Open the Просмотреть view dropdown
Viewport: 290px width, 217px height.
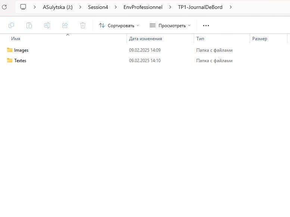tap(170, 25)
